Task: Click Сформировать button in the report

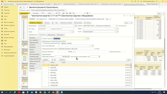Action: 25,13
